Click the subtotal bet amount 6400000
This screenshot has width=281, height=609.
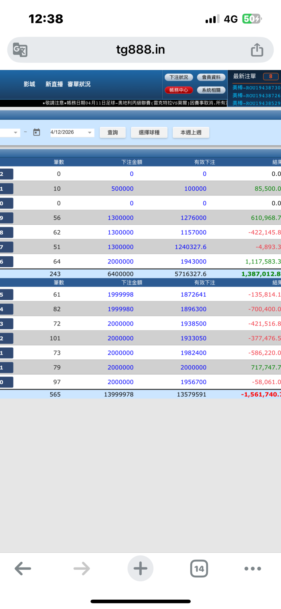[x=120, y=274]
